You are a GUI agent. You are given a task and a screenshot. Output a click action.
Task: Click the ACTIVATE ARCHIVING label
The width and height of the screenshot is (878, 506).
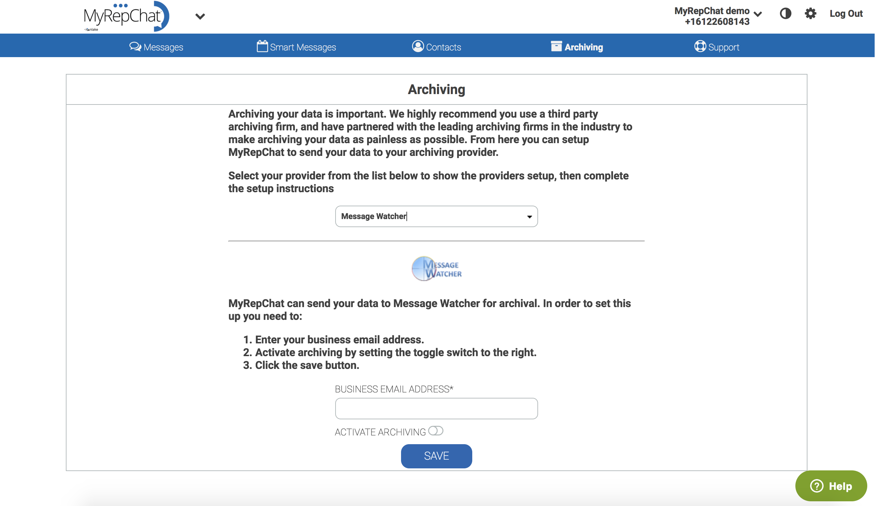click(x=380, y=432)
